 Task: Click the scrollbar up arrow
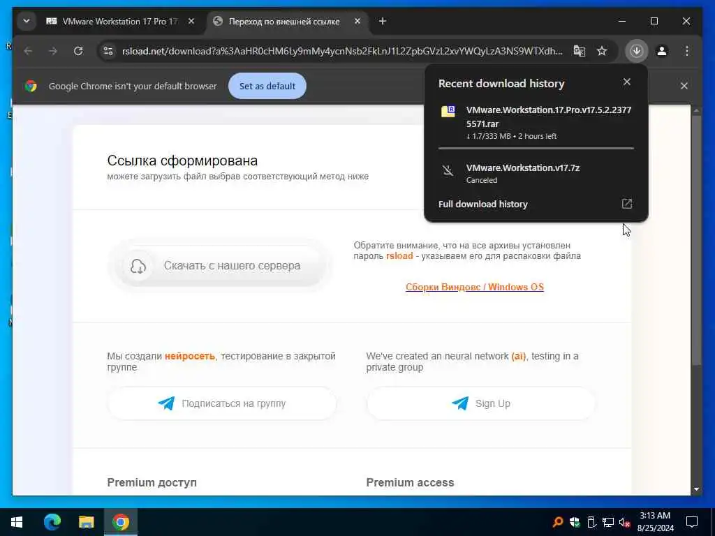pos(696,110)
